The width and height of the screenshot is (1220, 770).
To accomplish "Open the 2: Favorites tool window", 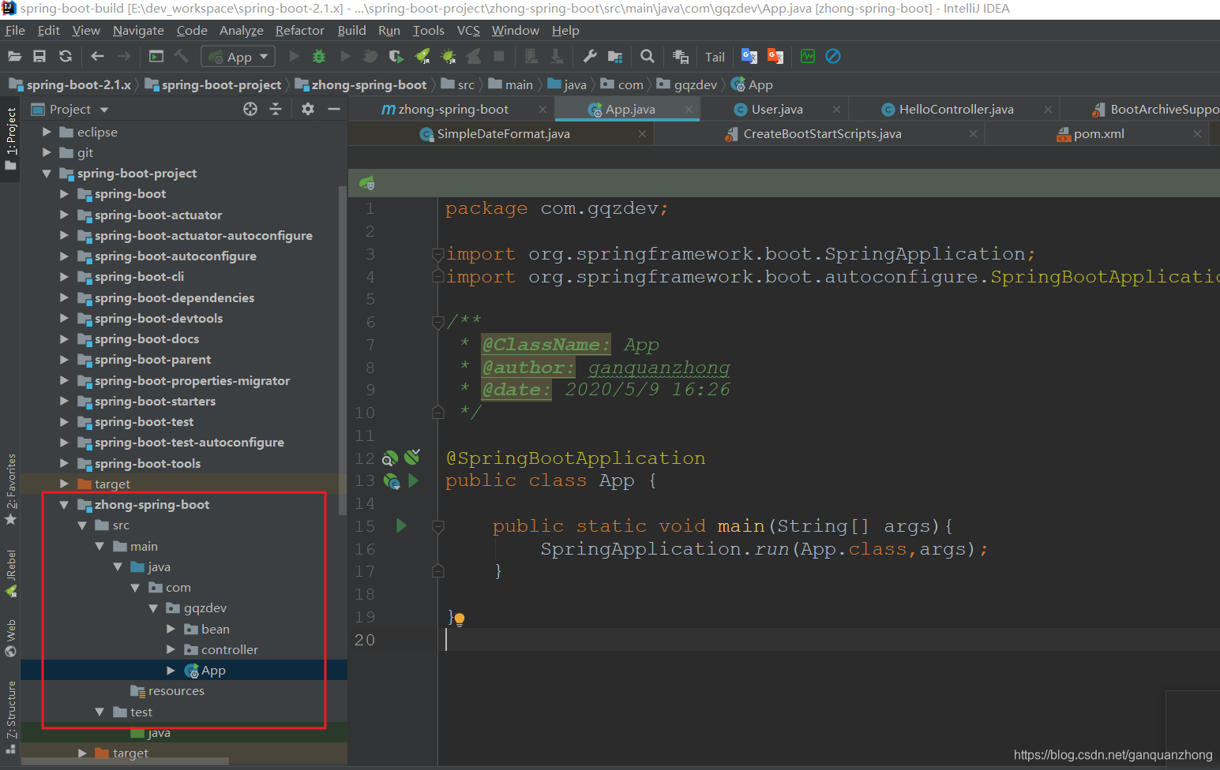I will [x=10, y=489].
